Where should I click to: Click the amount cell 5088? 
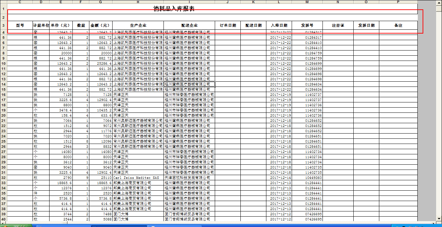[x=100, y=219]
